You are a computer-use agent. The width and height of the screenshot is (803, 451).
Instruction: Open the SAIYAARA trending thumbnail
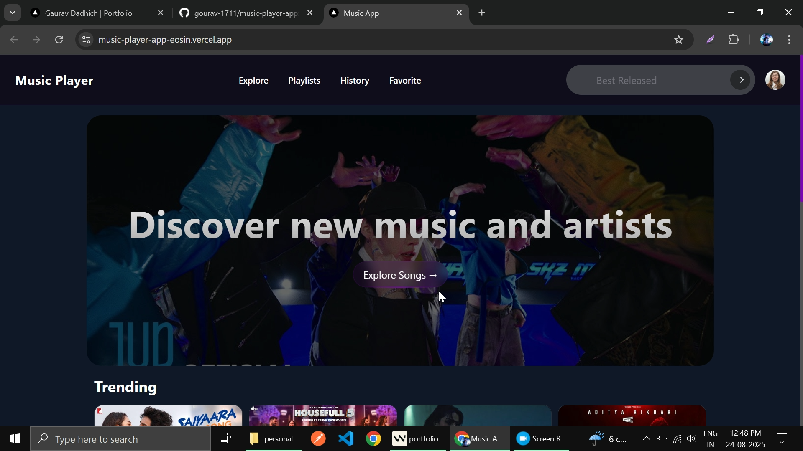pos(168,418)
